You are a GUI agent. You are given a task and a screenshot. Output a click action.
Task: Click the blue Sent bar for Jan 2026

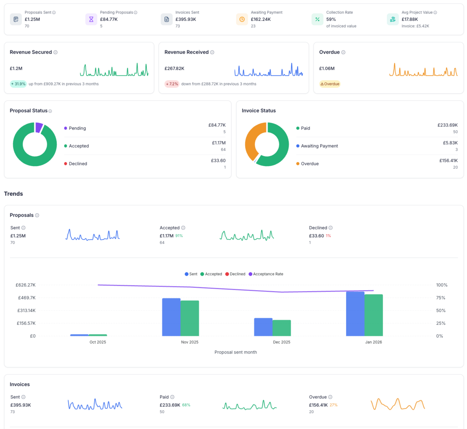pos(355,314)
